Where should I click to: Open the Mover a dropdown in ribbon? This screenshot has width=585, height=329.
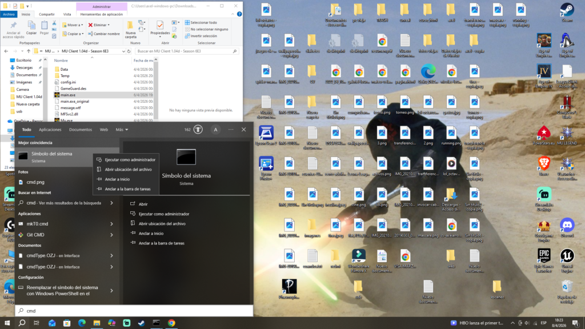(75, 25)
